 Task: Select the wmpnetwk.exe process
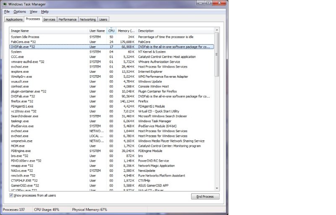click(x=112, y=141)
